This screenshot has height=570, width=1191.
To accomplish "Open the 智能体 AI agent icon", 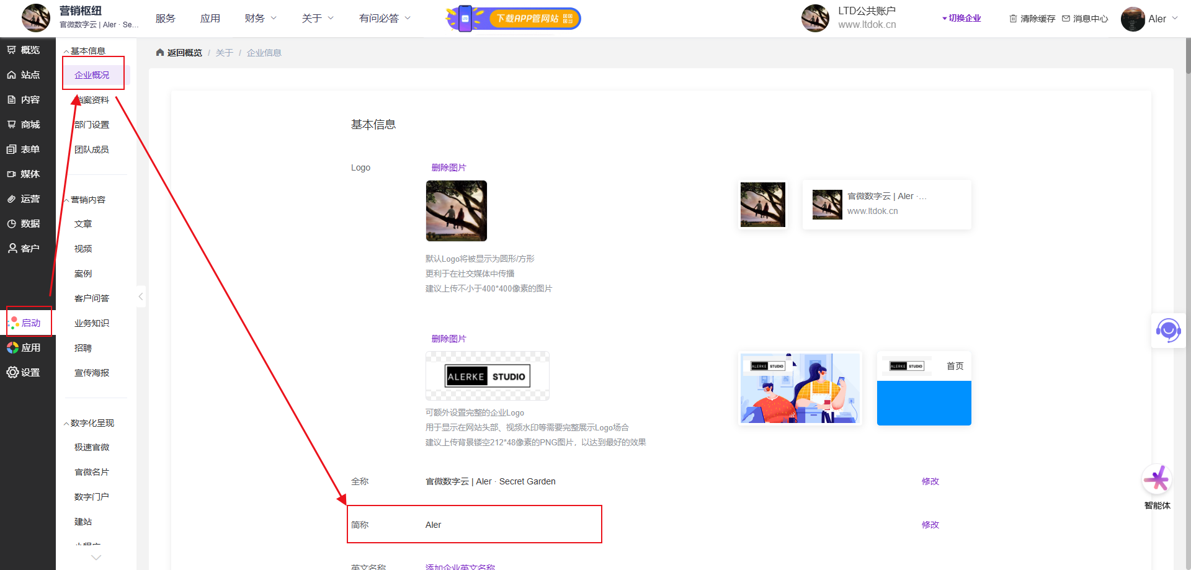I will 1157,479.
